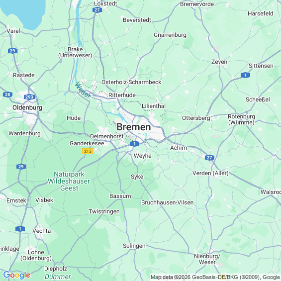Click the 1 highway shield near Sittensen
281x281 pixels.
pyautogui.click(x=245, y=75)
